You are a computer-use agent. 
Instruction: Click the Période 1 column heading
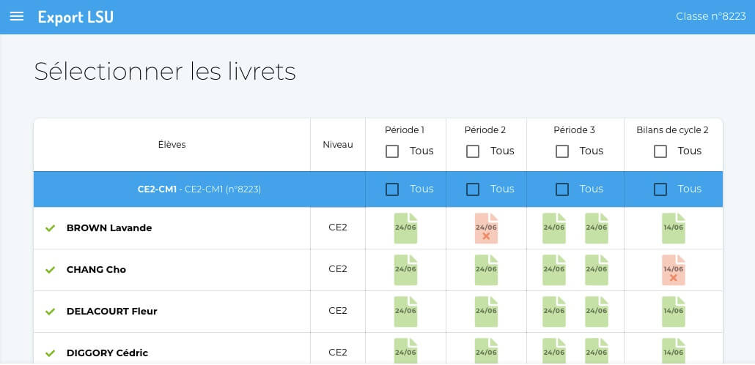pos(405,130)
